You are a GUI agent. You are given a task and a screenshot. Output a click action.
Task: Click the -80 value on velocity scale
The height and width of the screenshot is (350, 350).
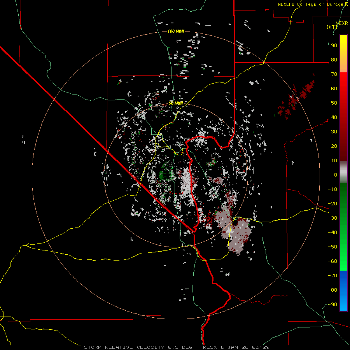click(x=332, y=290)
